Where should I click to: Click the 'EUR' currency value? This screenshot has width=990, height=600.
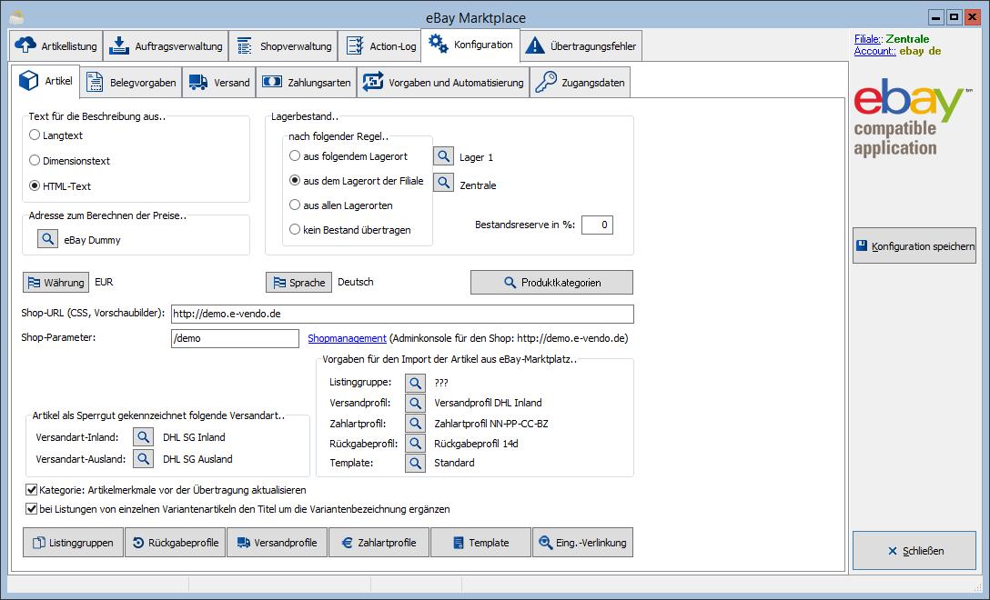104,282
